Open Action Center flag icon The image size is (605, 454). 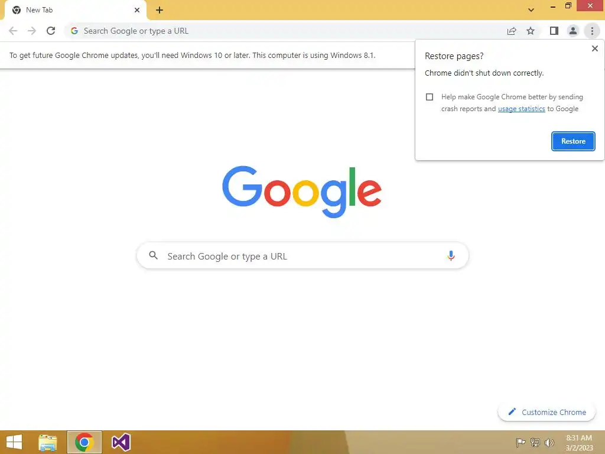521,442
